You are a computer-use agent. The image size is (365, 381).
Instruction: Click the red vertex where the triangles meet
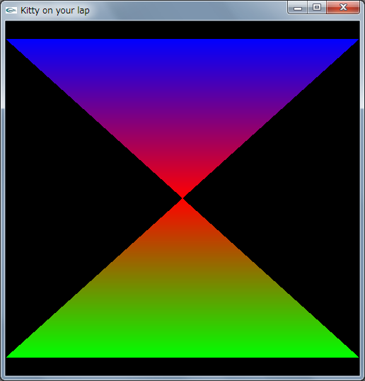click(x=182, y=198)
